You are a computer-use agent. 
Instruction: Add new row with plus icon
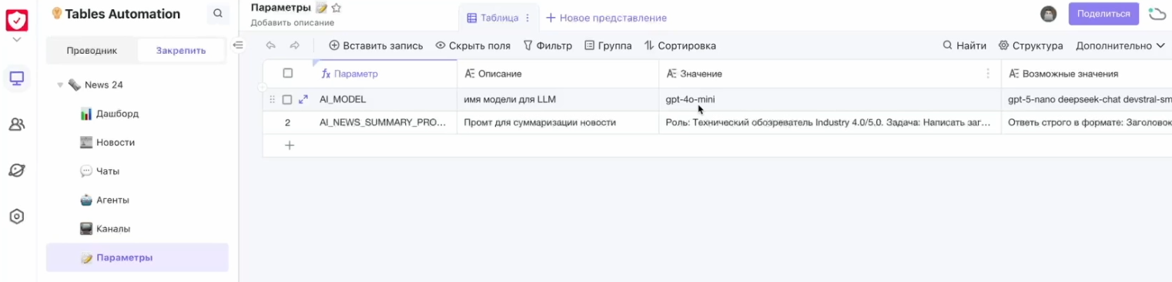click(x=290, y=145)
